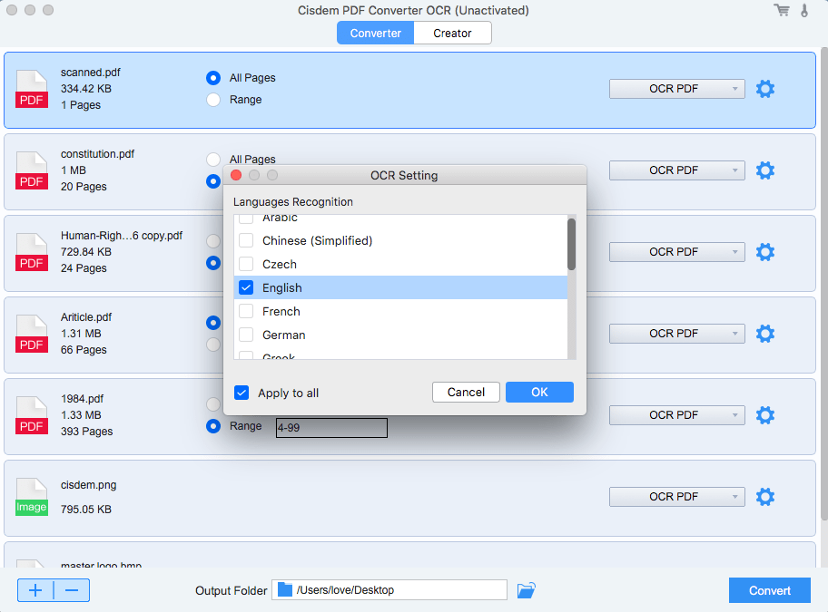The image size is (828, 612).
Task: Browse output folder with open-folder icon
Action: pyautogui.click(x=526, y=590)
